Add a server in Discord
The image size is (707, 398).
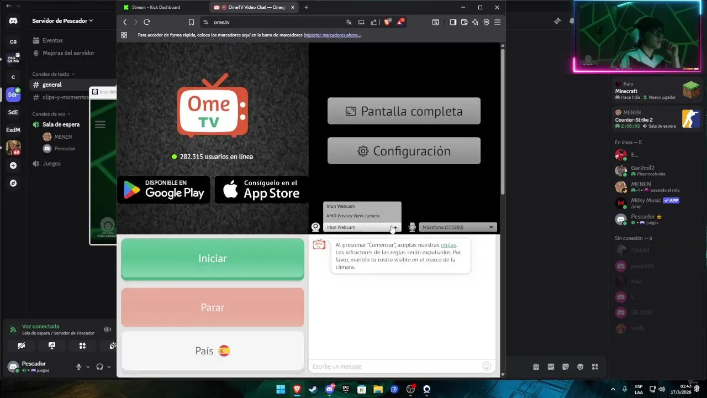13,165
